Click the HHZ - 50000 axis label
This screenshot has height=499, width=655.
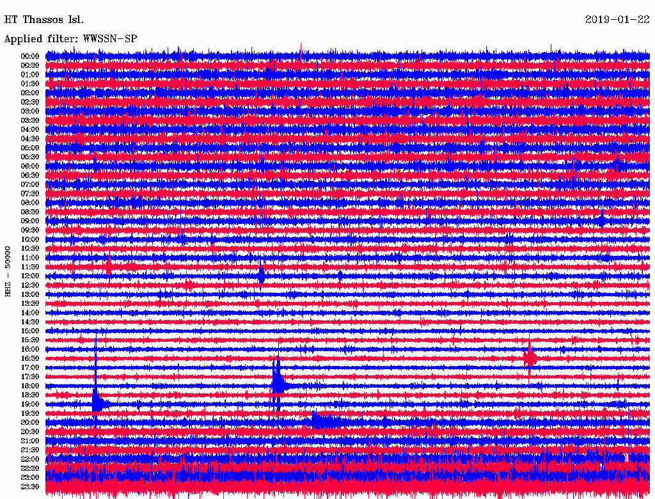(8, 271)
